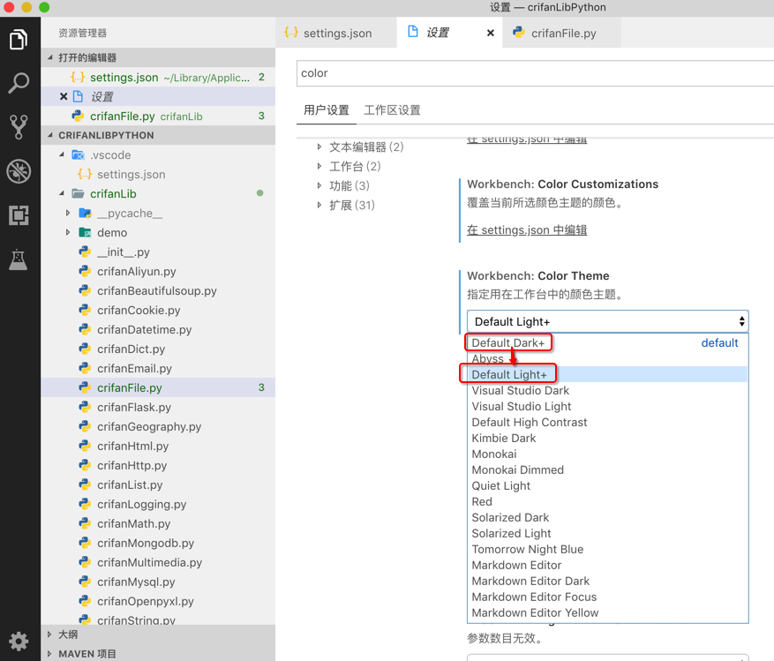The image size is (774, 661).
Task: Select crifanFile.py in crifanLib tree
Action: tap(158, 387)
